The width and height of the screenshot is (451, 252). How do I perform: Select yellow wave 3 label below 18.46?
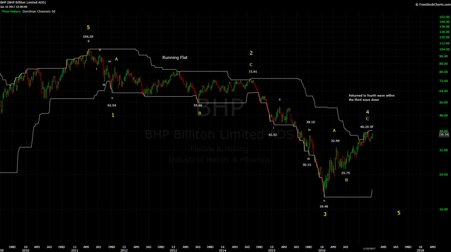325,214
